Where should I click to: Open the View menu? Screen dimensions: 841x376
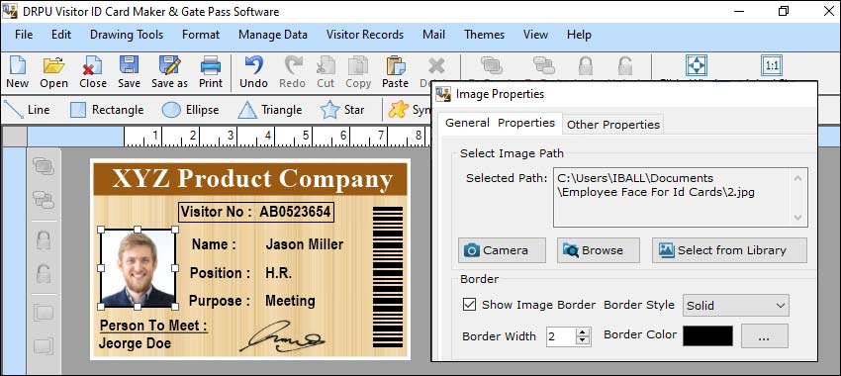(x=535, y=35)
